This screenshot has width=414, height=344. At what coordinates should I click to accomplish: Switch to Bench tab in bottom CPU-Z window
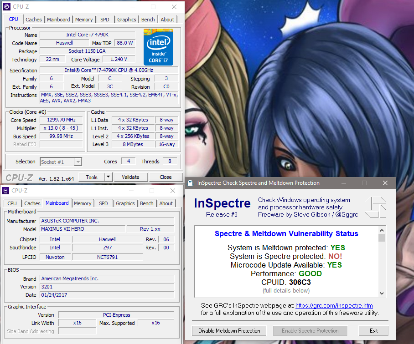tap(146, 203)
